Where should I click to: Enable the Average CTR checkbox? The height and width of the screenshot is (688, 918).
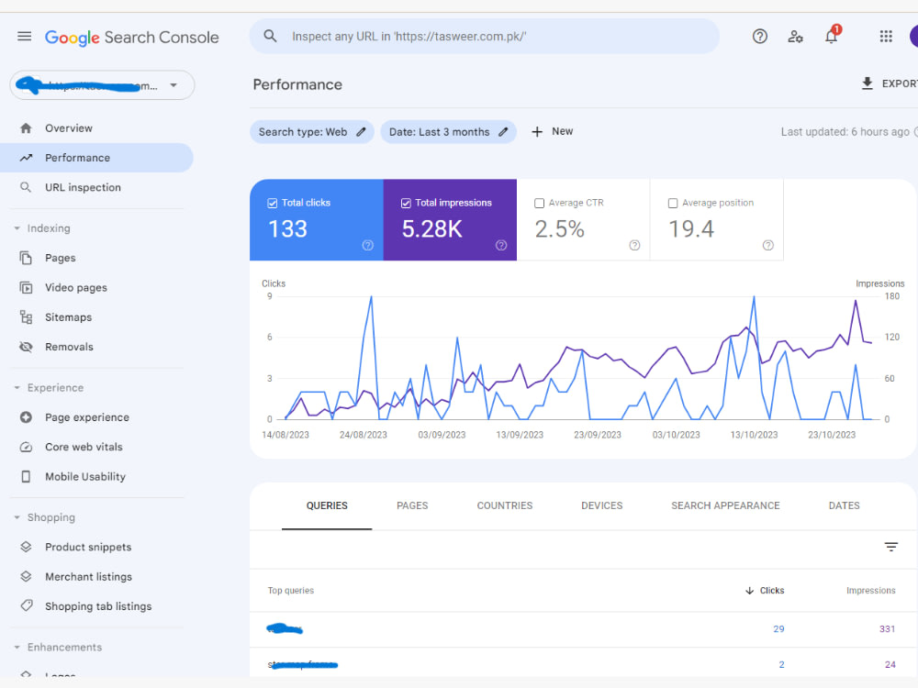click(x=539, y=203)
